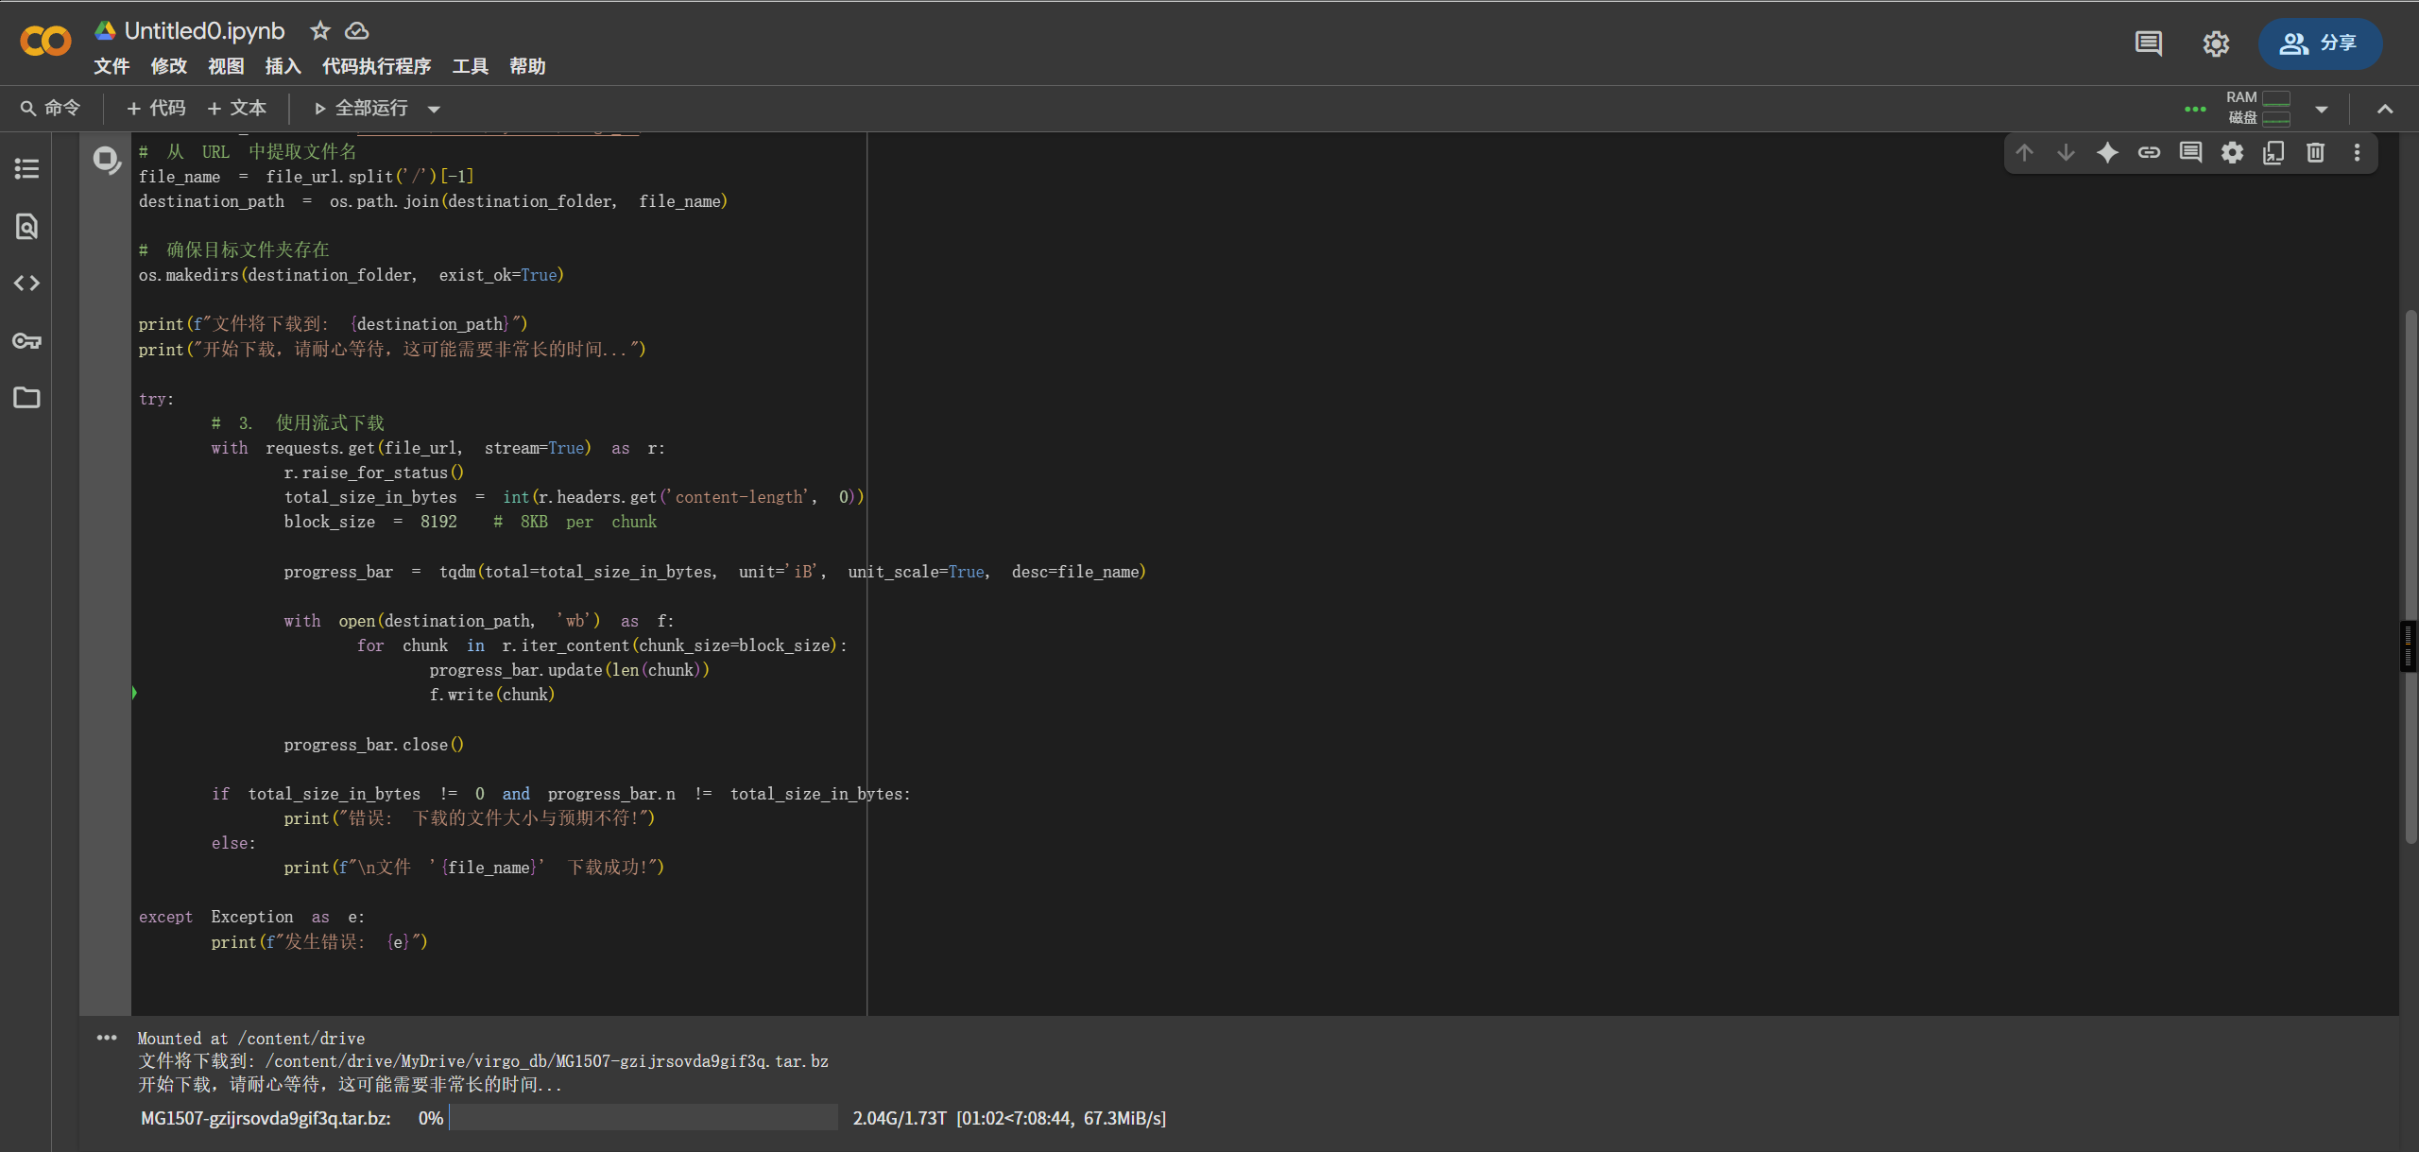Viewport: 2419px width, 1152px height.
Task: Open more cell actions menu
Action: [2357, 153]
